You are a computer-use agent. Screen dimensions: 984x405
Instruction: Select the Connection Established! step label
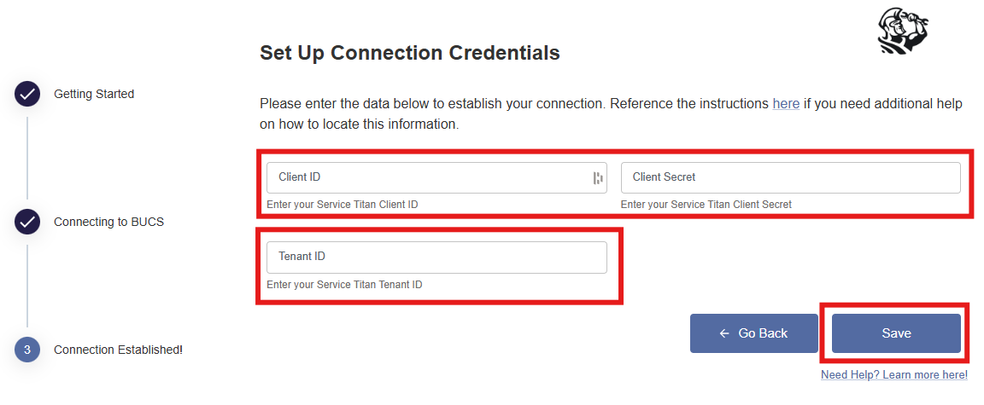119,350
